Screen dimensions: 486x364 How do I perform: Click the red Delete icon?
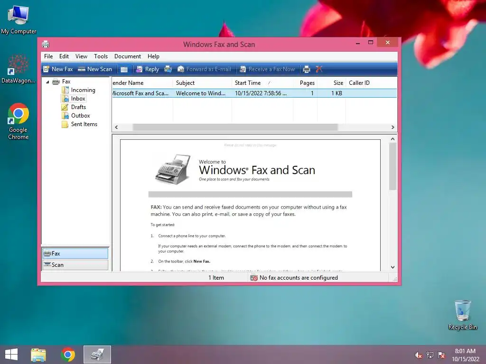pos(319,69)
